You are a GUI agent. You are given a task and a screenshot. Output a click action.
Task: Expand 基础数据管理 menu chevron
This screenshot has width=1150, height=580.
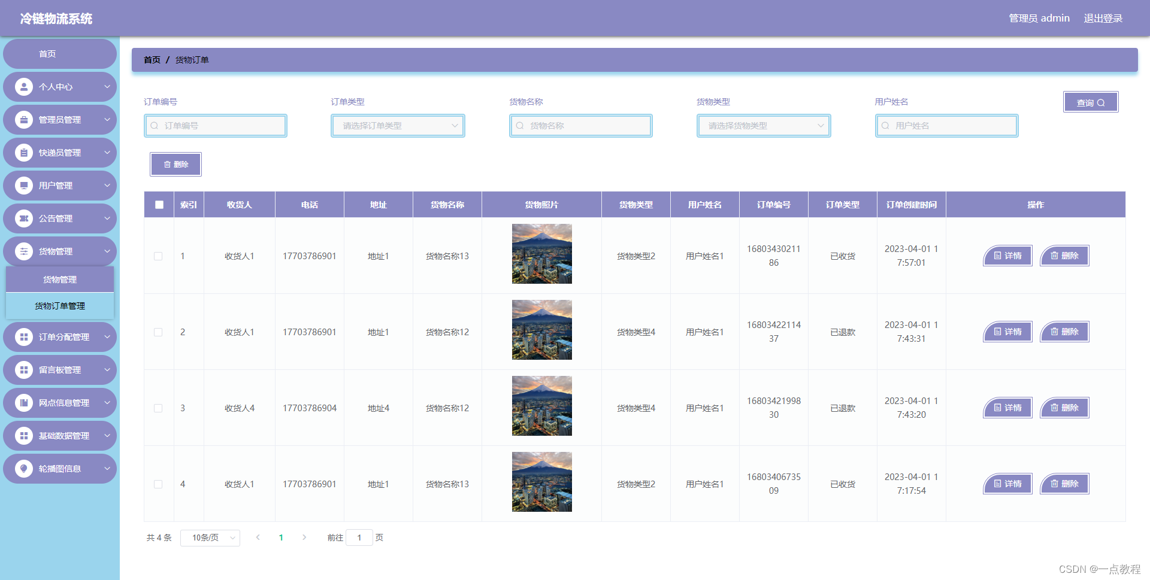[x=107, y=436]
